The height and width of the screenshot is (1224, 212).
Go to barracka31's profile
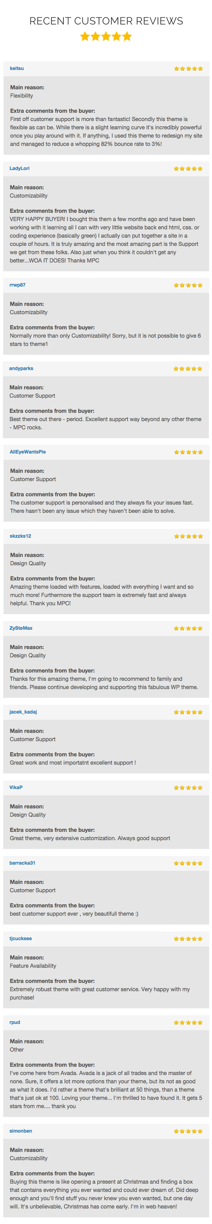click(22, 863)
